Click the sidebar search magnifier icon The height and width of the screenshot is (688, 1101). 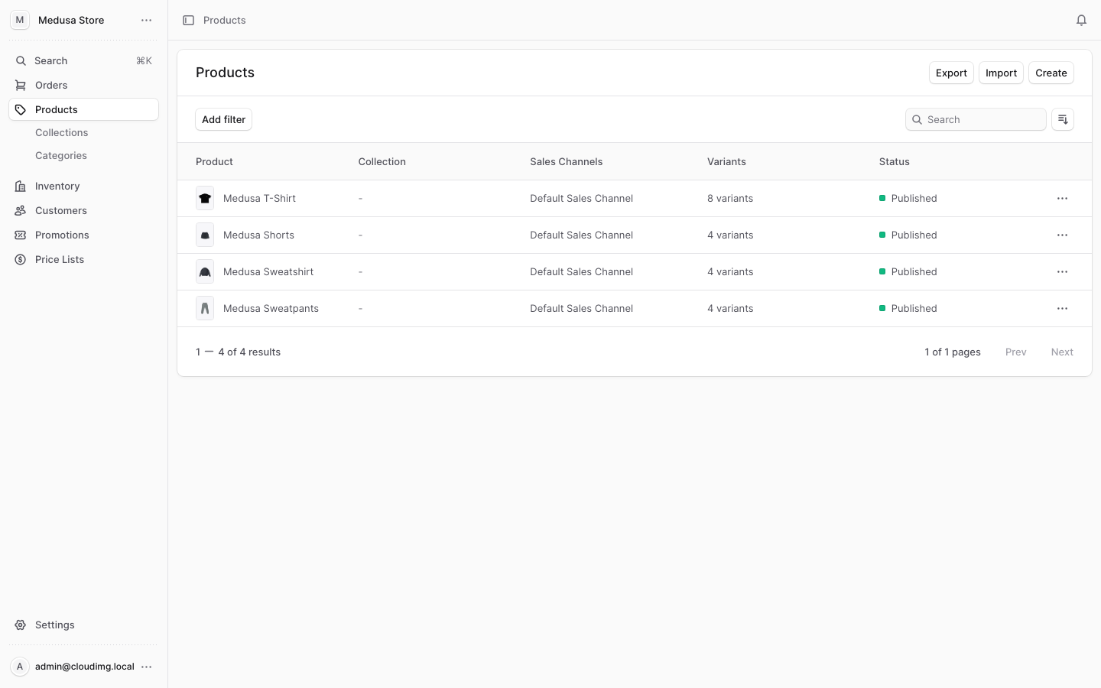[x=21, y=60]
